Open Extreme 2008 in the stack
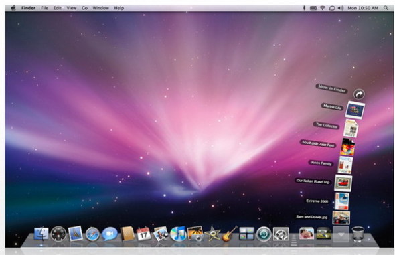395x255 pixels. coord(341,201)
